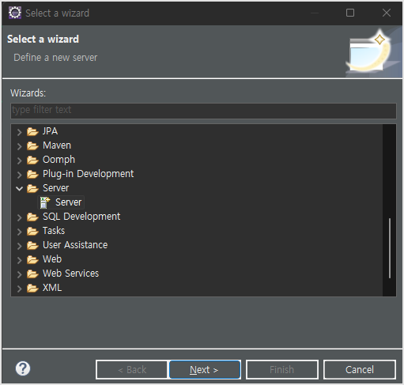Expand the JPA category
Screen dimensions: 404x385
pyautogui.click(x=19, y=132)
